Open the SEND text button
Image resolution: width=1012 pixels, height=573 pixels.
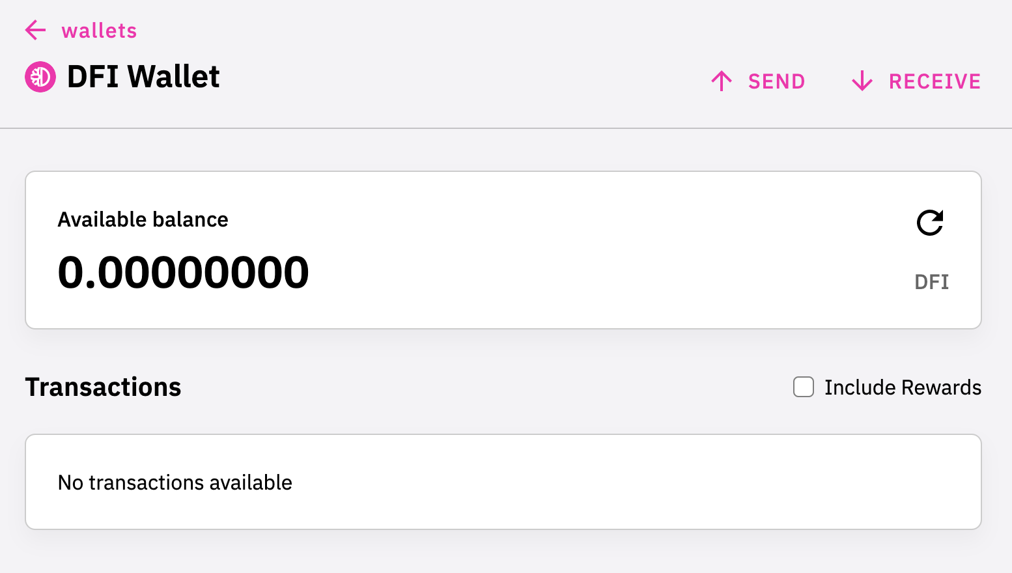click(x=776, y=81)
